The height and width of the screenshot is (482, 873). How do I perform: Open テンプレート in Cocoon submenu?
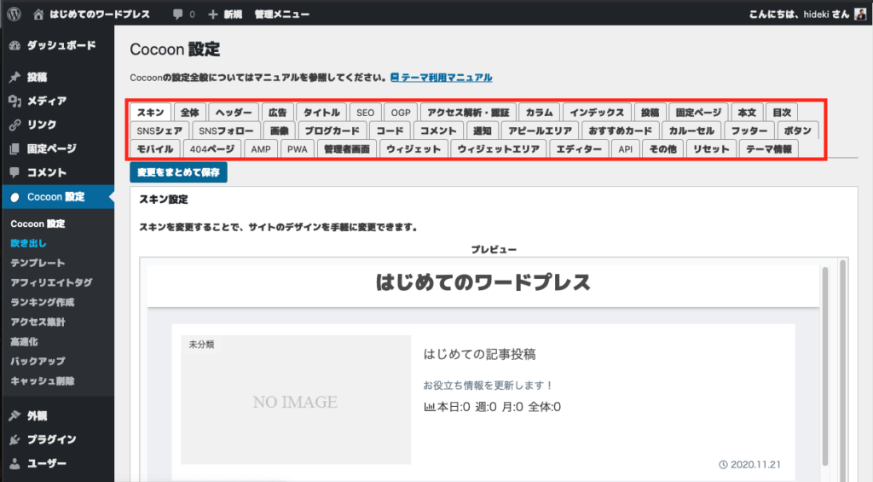38,263
